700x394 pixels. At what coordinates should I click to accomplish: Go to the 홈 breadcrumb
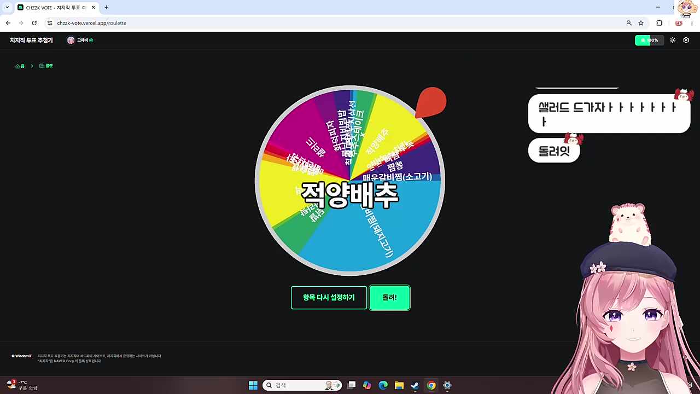click(x=20, y=66)
